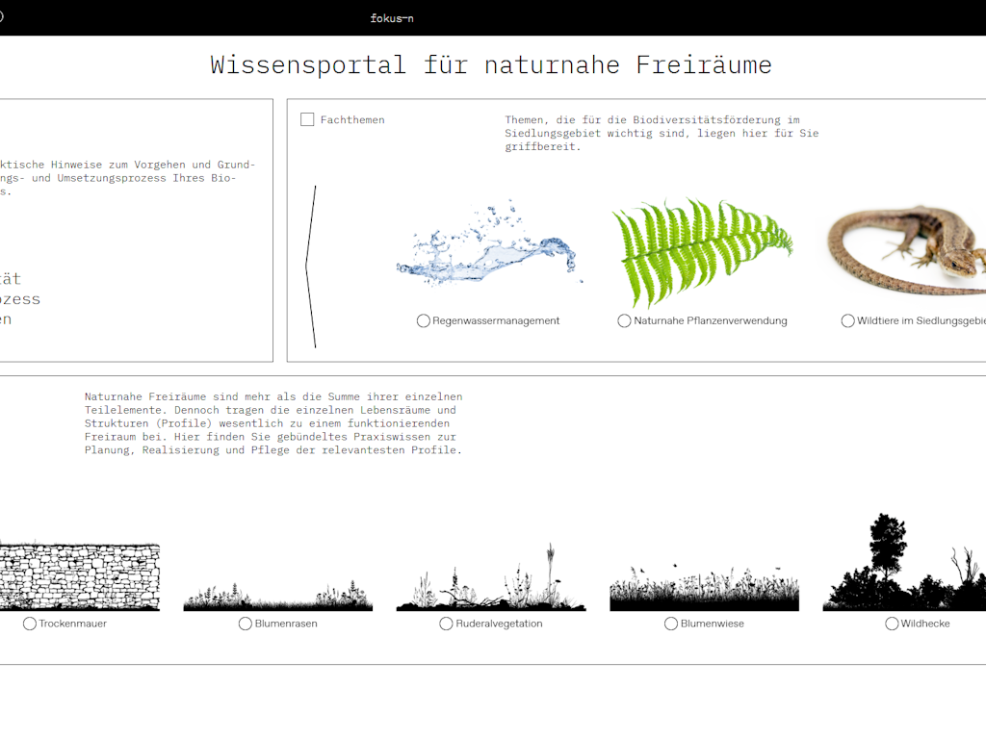Screen dimensions: 986x739
Task: Click the Blumenwiese label
Action: point(713,624)
